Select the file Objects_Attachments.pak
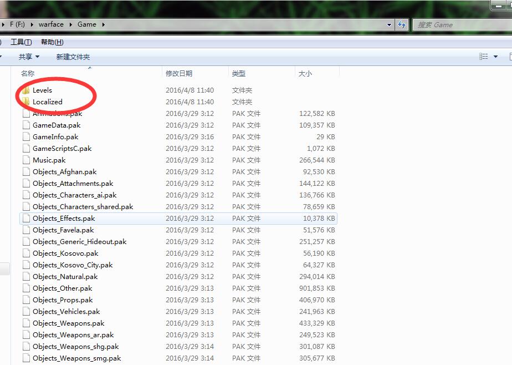 pos(73,184)
